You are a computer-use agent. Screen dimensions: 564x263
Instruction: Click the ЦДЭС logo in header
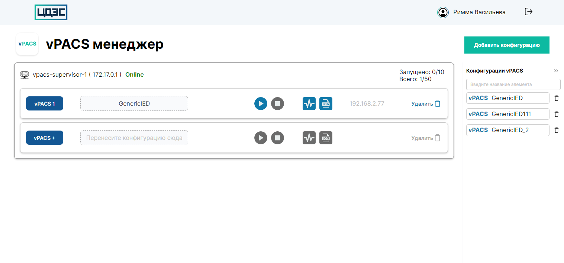[51, 12]
